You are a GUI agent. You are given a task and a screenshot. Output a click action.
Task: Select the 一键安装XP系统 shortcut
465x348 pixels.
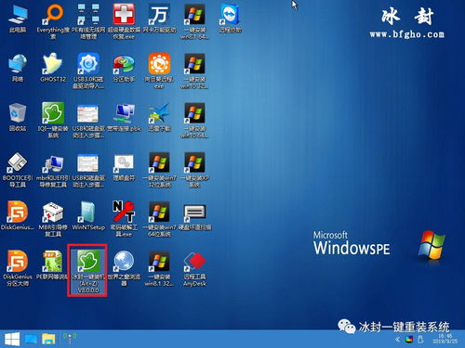point(194,170)
